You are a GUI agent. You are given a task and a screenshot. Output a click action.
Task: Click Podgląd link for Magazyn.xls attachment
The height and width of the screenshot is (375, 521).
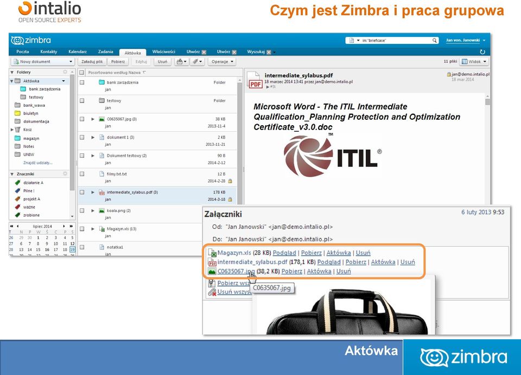click(284, 253)
